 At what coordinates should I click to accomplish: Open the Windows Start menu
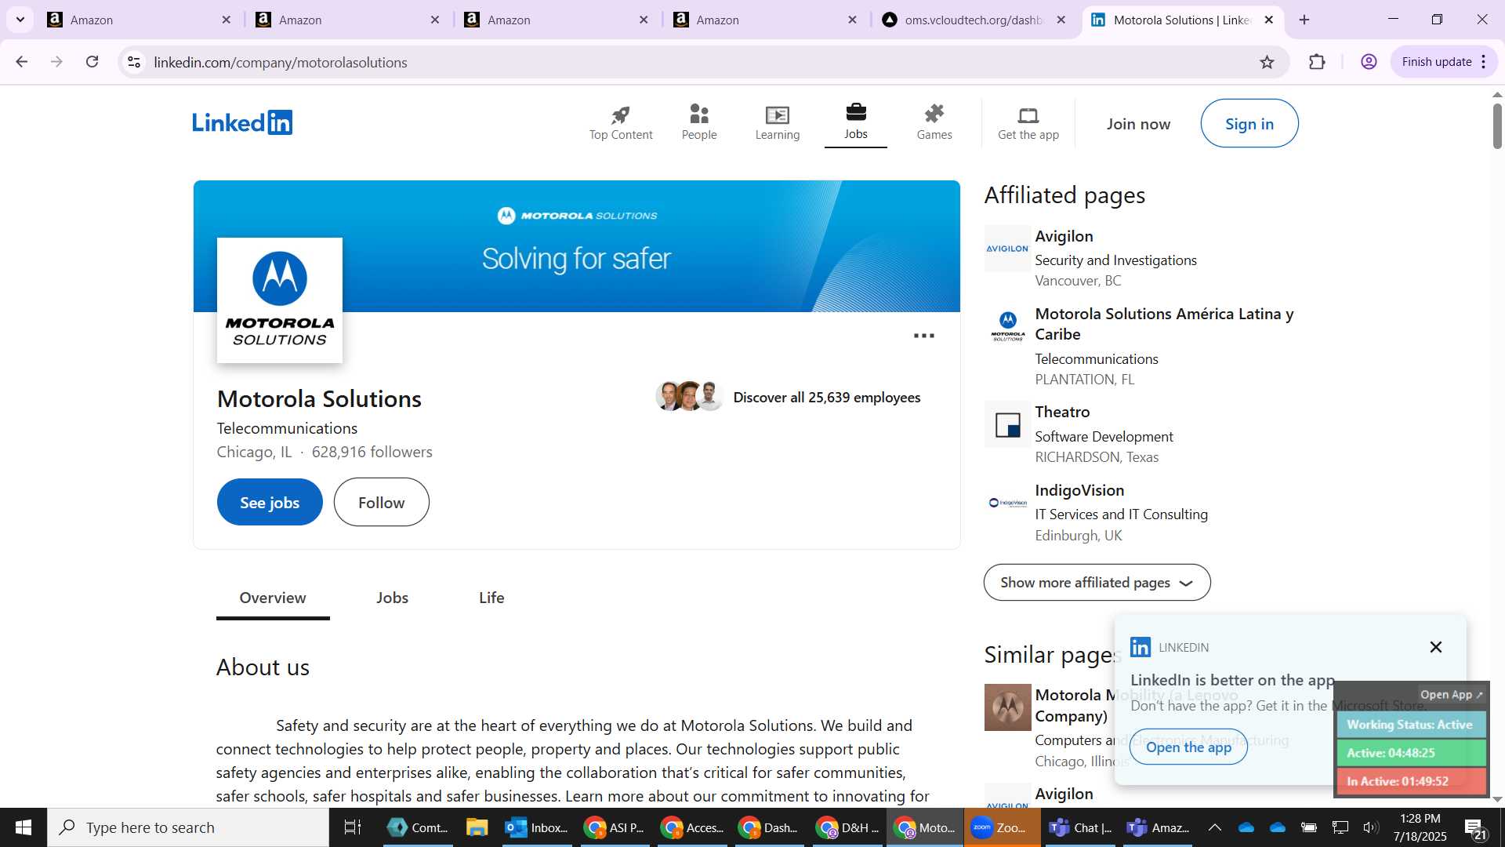[23, 827]
